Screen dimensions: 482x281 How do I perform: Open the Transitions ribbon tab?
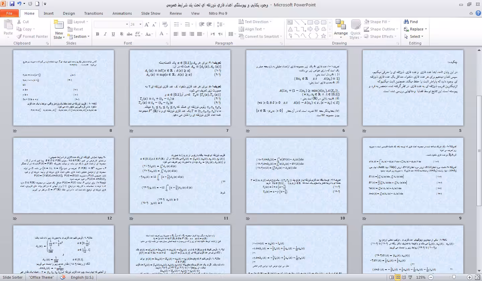point(94,13)
